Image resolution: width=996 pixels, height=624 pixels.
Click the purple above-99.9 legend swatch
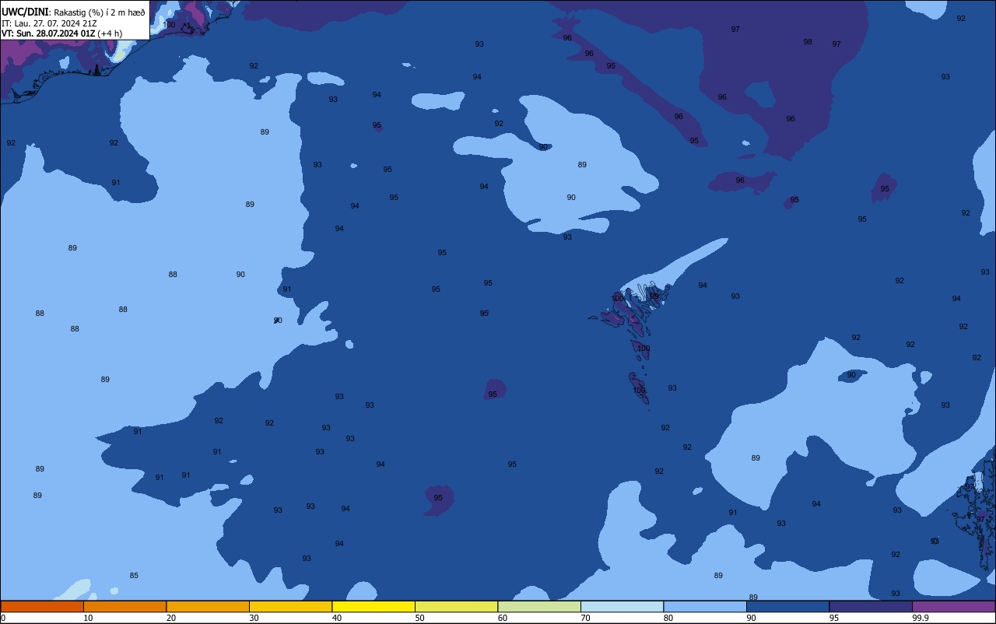(953, 606)
